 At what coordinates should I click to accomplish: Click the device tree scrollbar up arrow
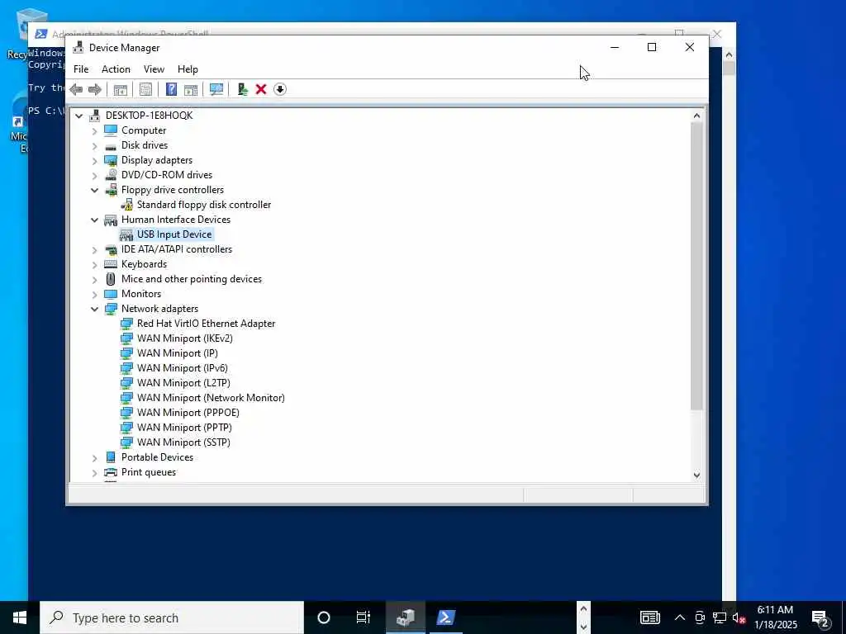[x=696, y=116]
